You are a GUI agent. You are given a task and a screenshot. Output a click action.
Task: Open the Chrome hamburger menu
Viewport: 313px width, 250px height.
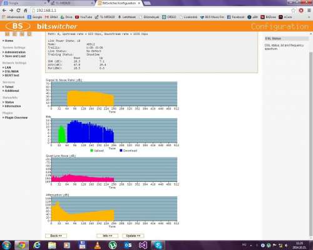309,11
